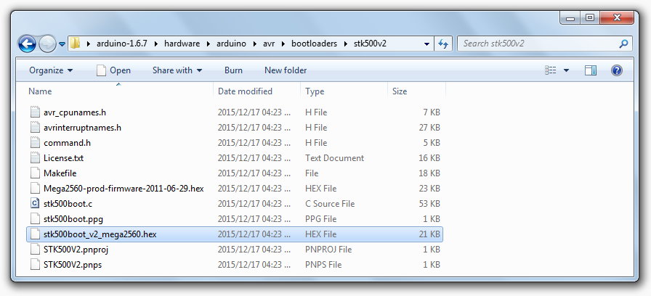Select the stk500boot.c file icon
The height and width of the screenshot is (296, 651).
[35, 203]
